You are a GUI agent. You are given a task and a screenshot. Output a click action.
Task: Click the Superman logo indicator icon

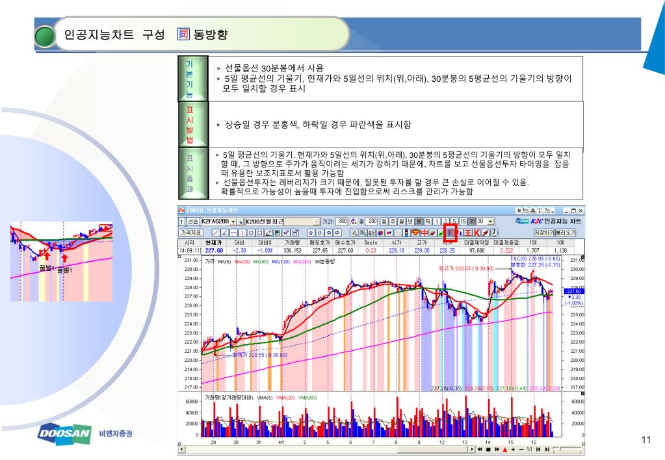click(415, 233)
